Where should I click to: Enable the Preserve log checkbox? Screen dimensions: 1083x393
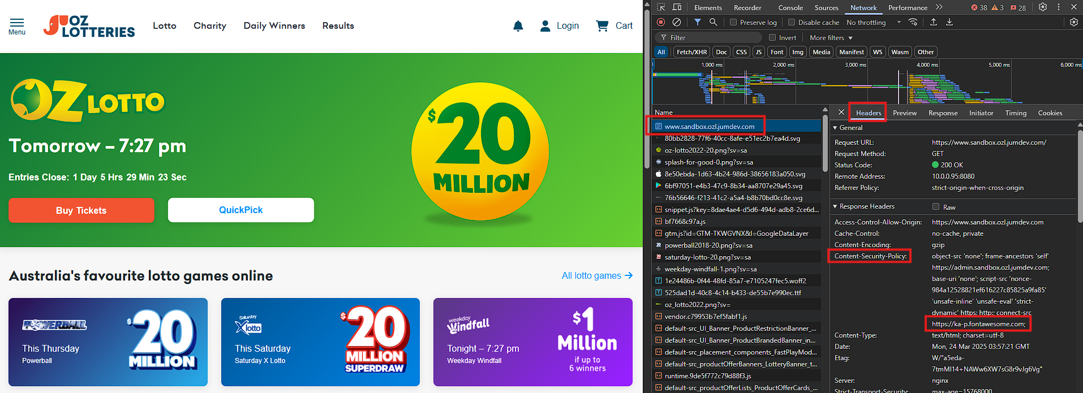pyautogui.click(x=733, y=22)
